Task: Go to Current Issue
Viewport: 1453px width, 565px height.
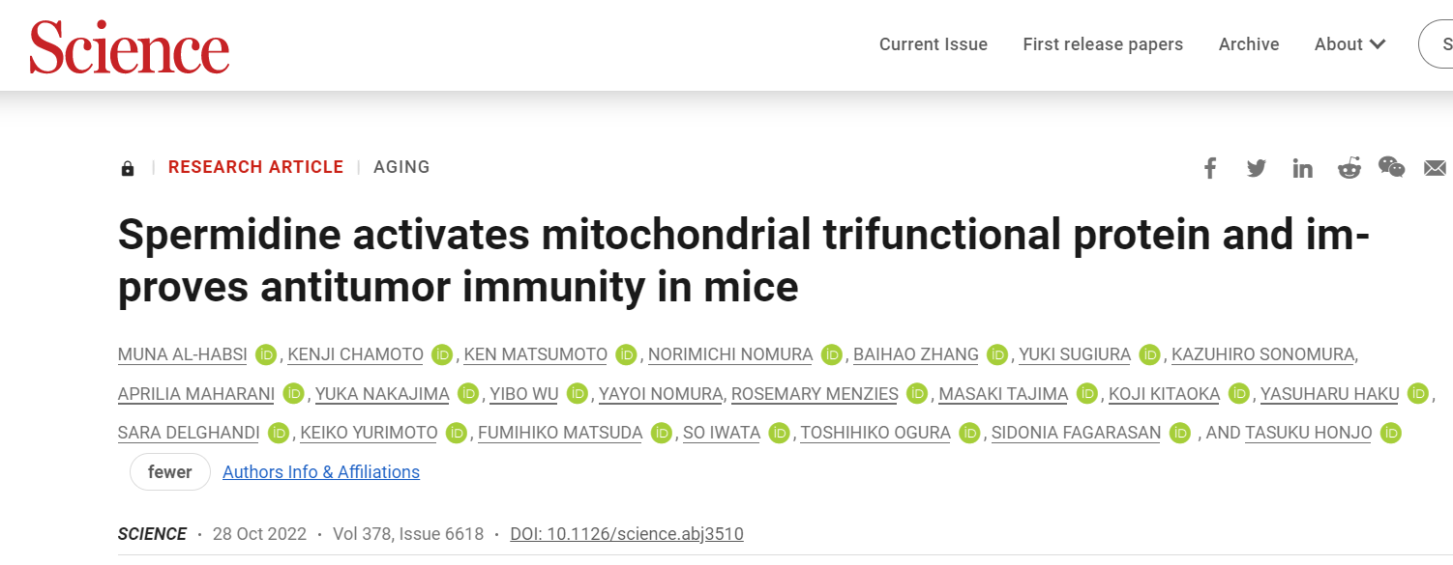Action: click(933, 44)
